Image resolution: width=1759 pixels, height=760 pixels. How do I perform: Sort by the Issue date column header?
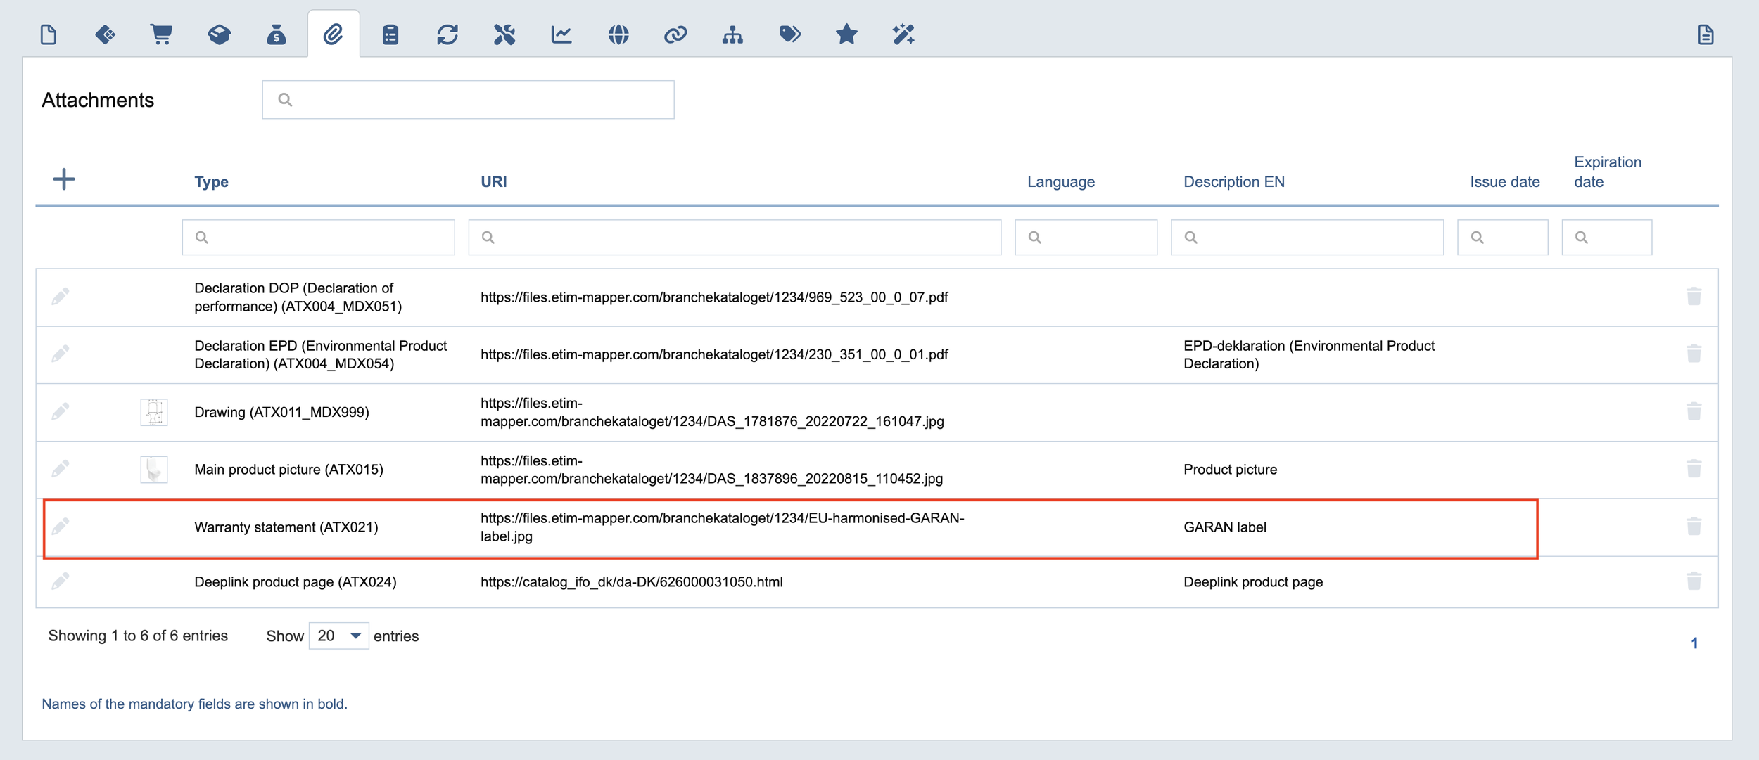1505,181
